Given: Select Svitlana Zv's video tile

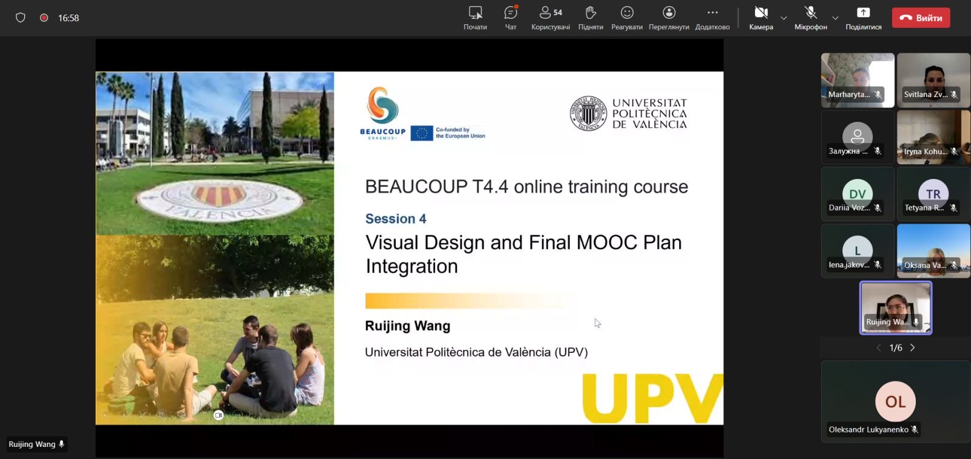Looking at the screenshot, I should (x=933, y=80).
